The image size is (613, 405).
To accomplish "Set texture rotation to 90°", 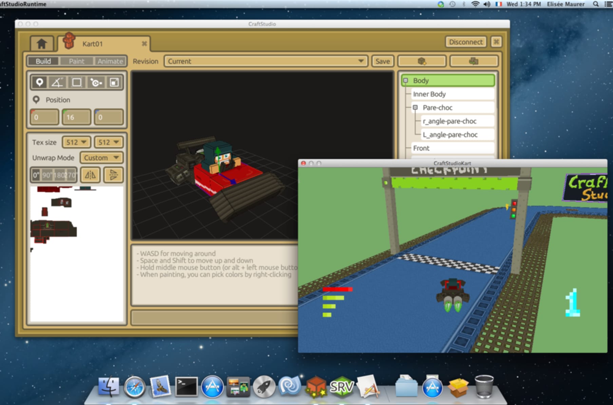I will click(x=47, y=175).
